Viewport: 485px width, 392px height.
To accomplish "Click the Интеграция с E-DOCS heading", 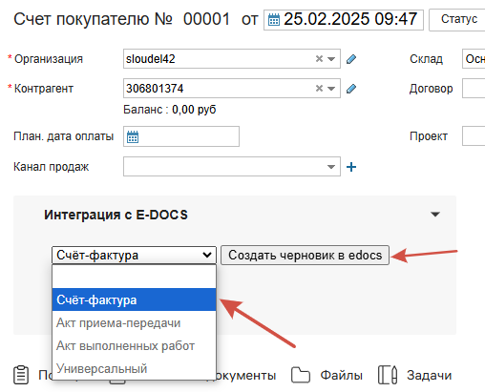I will click(116, 215).
